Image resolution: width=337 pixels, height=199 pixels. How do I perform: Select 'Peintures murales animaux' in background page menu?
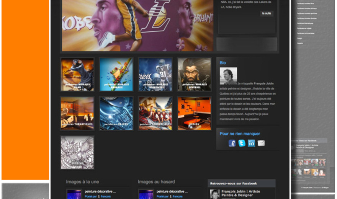307,8
